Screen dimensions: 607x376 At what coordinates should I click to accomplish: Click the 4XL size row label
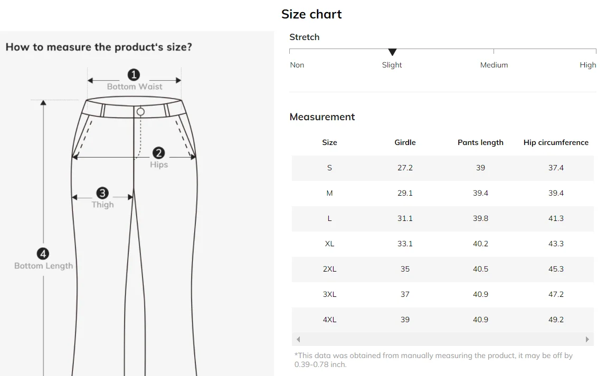(329, 320)
